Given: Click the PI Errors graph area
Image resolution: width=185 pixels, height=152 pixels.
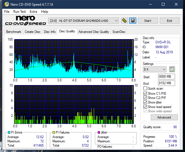Looking at the screenshot, I should coord(74,59).
